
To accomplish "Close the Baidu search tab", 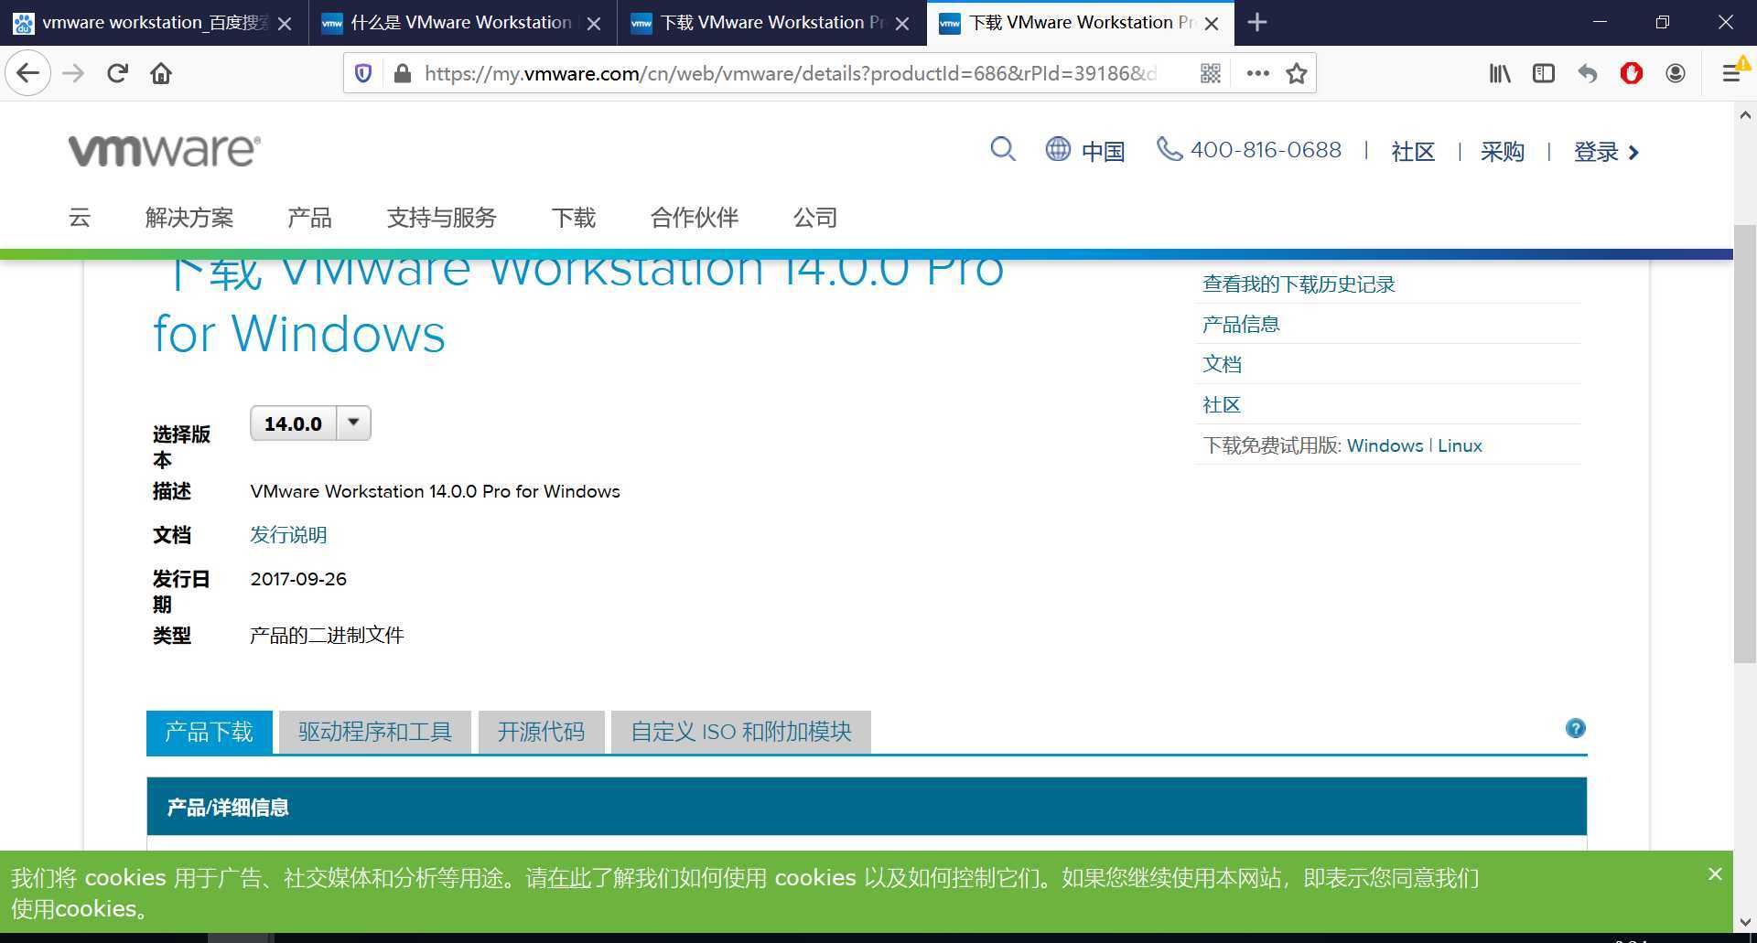I will pos(285,23).
